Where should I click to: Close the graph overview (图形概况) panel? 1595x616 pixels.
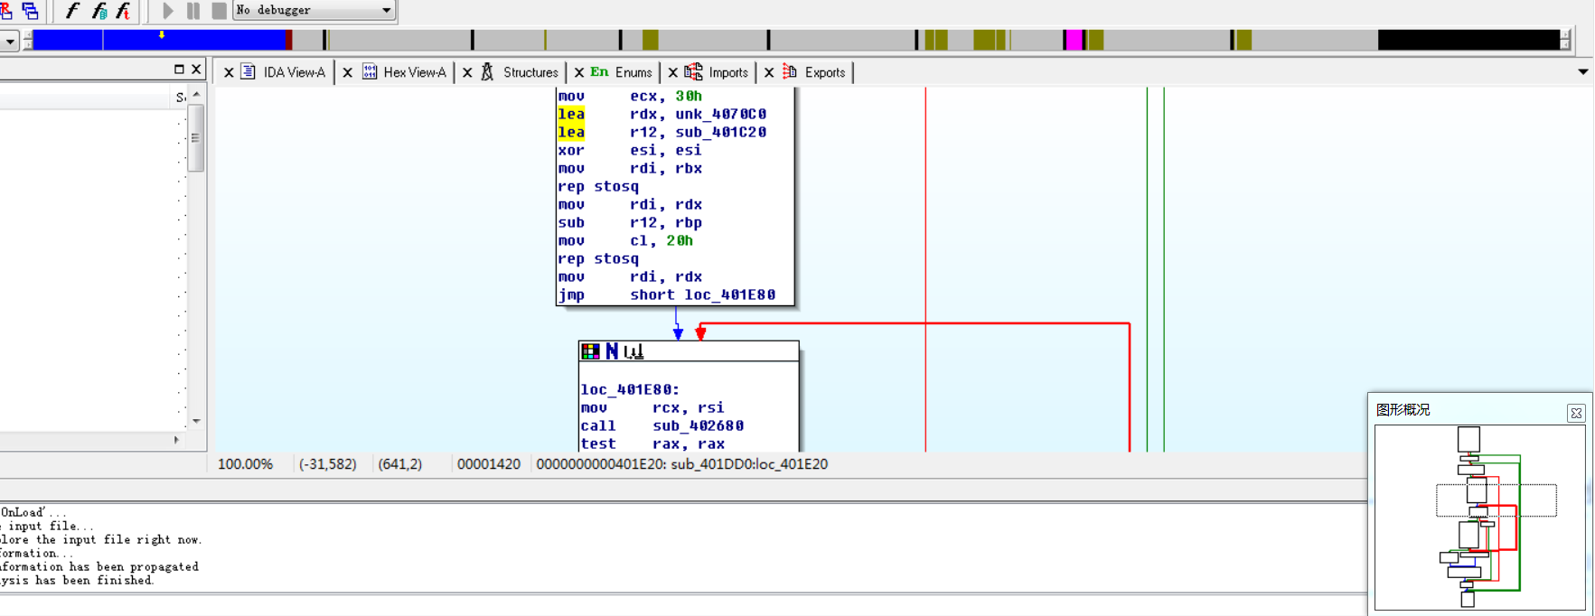pyautogui.click(x=1576, y=413)
